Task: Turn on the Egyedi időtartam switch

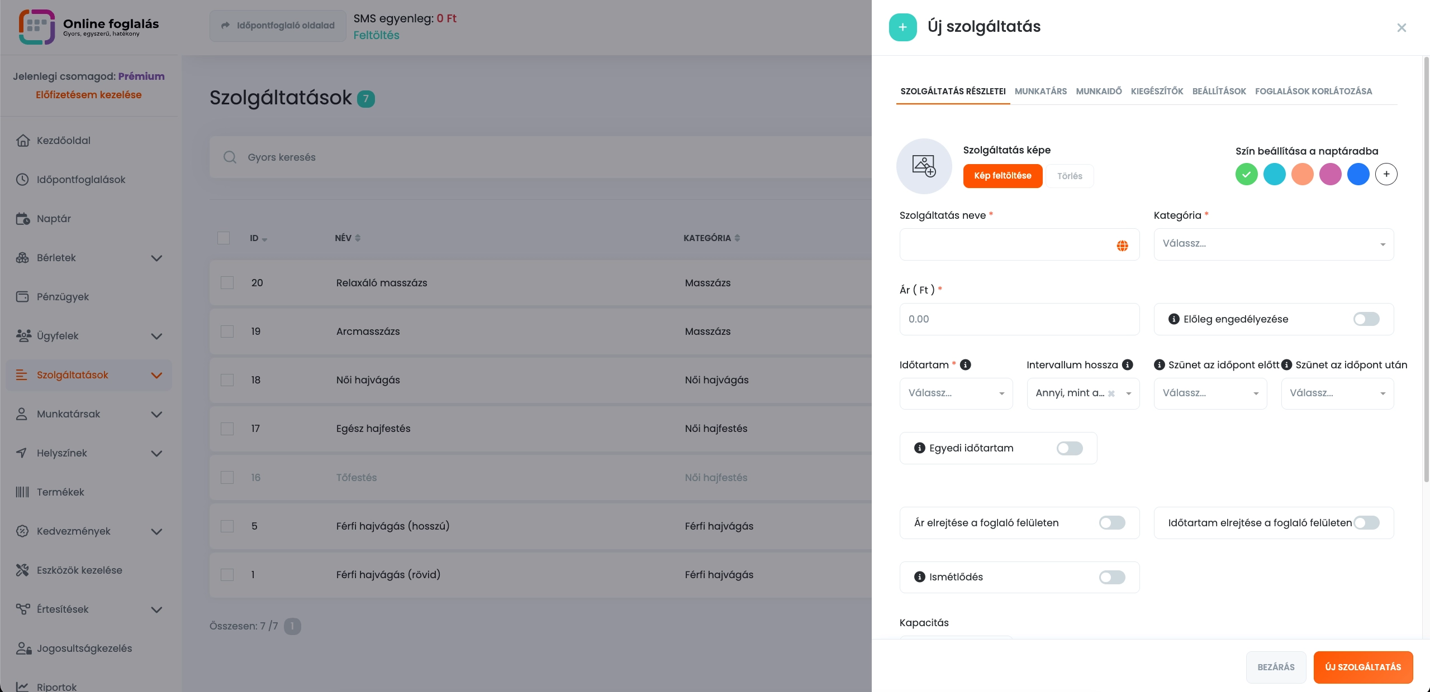Action: [x=1069, y=449]
